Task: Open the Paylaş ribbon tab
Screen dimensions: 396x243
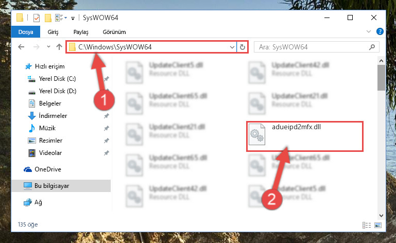Action: tap(81, 32)
